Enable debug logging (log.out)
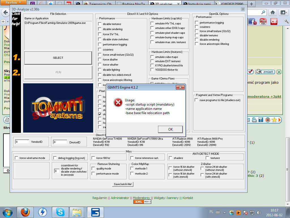This screenshot has width=290, height=218. 55,158
